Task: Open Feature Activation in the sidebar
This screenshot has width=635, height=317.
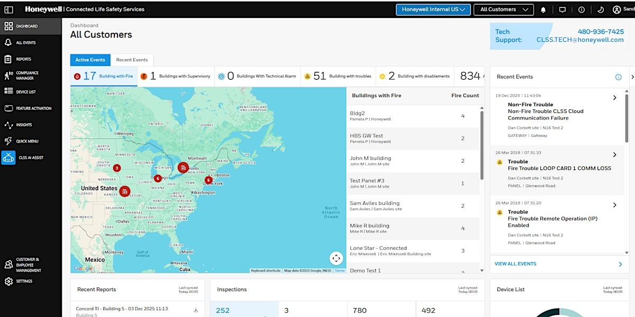Action: pyautogui.click(x=8, y=108)
